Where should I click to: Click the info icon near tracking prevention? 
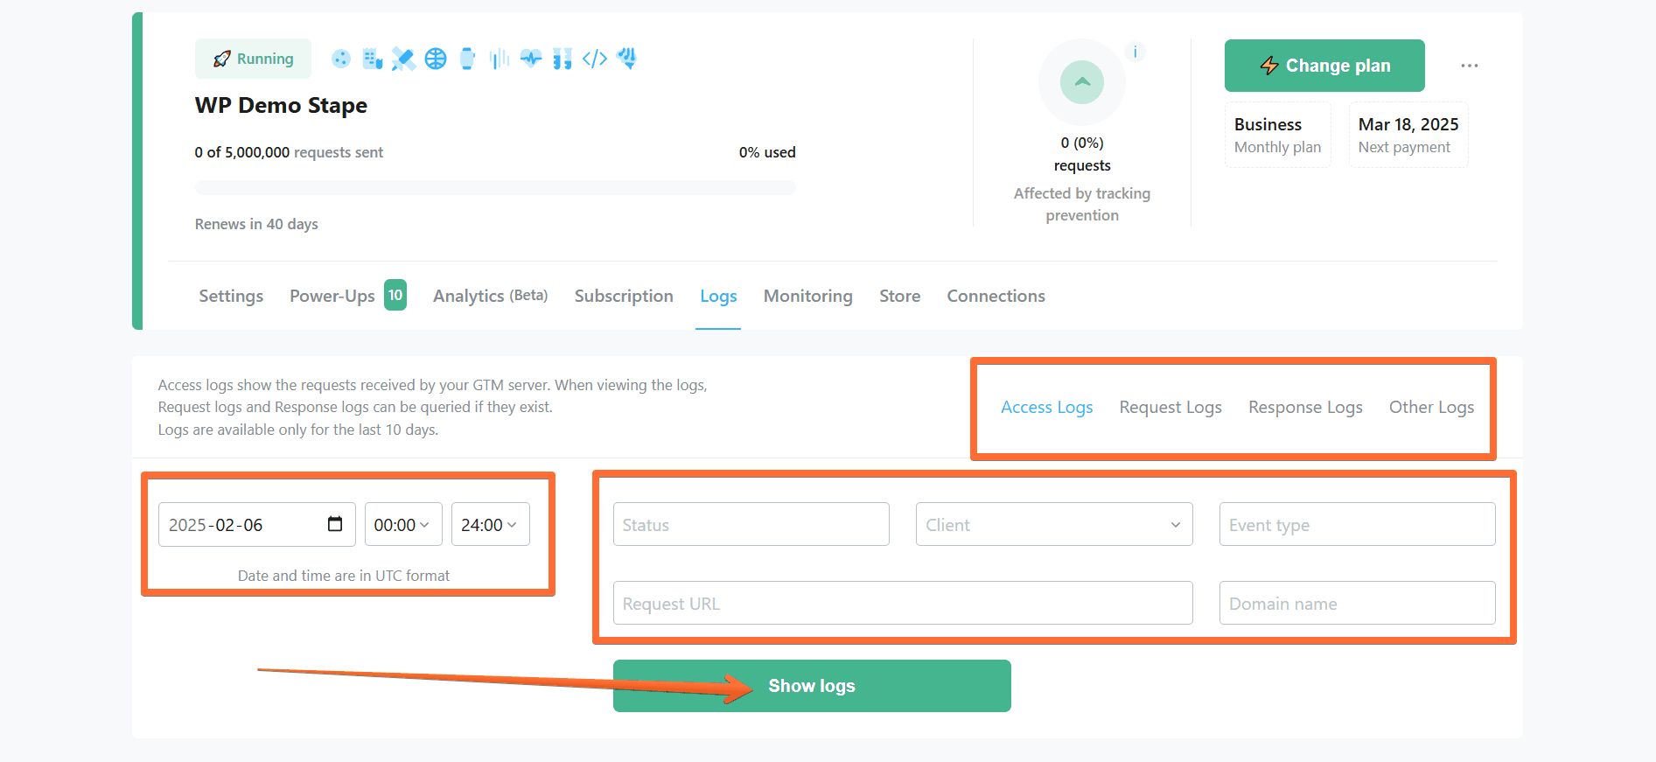(x=1135, y=52)
